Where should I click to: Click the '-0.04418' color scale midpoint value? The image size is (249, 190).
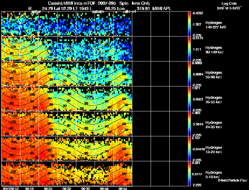coord(198,149)
